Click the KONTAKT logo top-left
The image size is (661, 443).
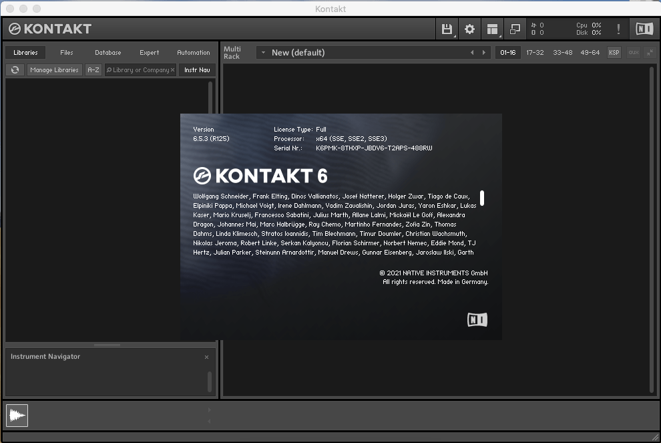tap(50, 29)
